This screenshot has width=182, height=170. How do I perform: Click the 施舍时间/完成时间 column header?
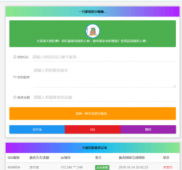click(x=132, y=158)
